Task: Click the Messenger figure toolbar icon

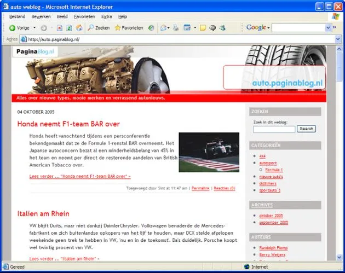Action: [222, 28]
